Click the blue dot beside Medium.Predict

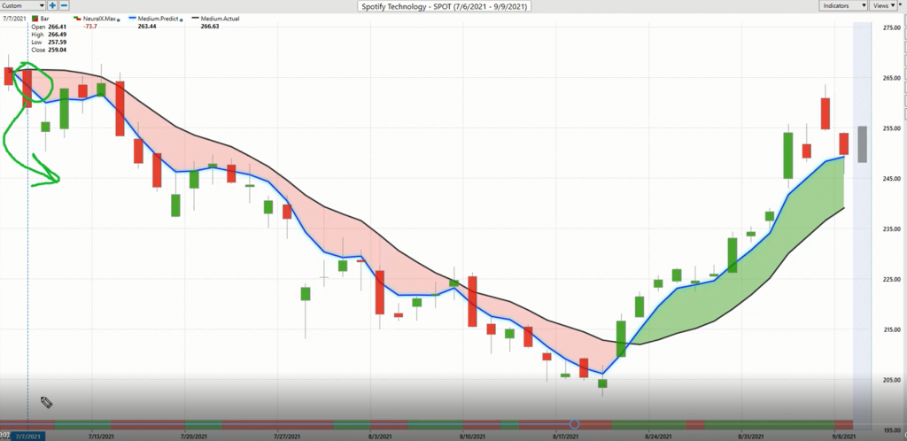[181, 19]
